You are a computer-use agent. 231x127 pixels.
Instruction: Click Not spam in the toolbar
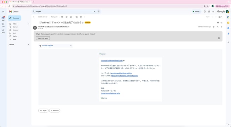coord(54,17)
